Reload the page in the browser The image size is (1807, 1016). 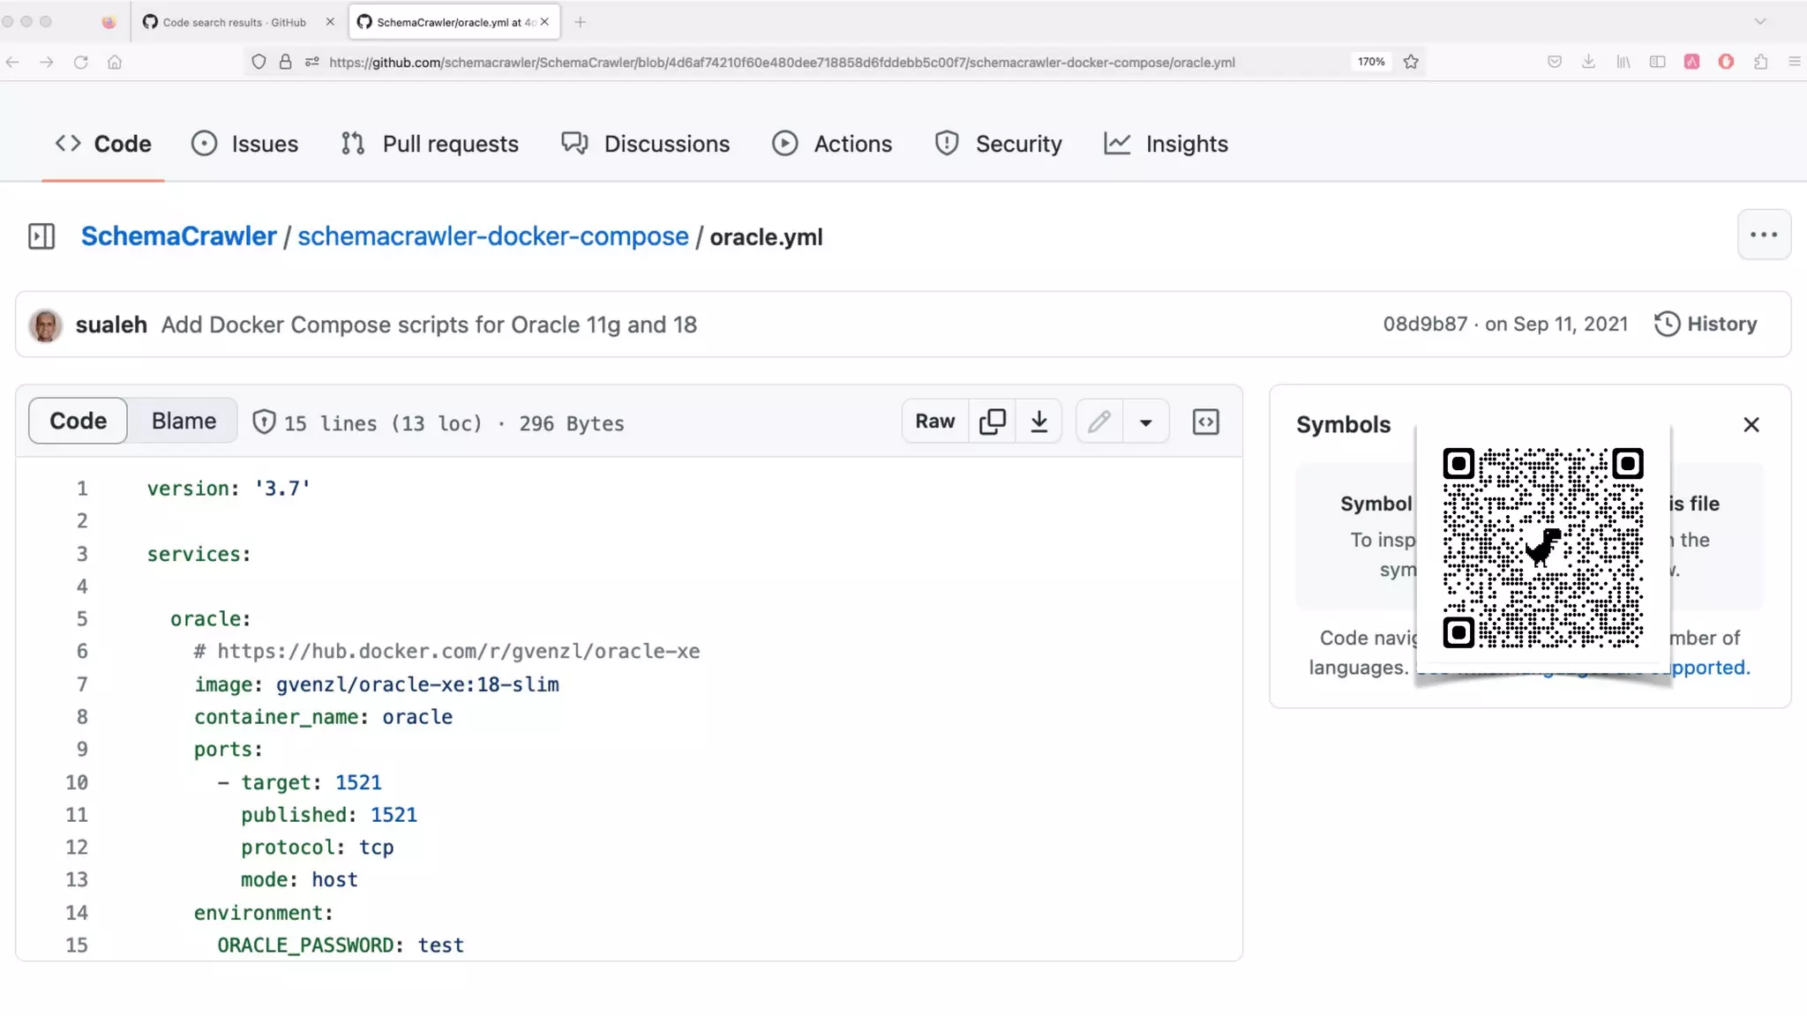click(x=80, y=62)
